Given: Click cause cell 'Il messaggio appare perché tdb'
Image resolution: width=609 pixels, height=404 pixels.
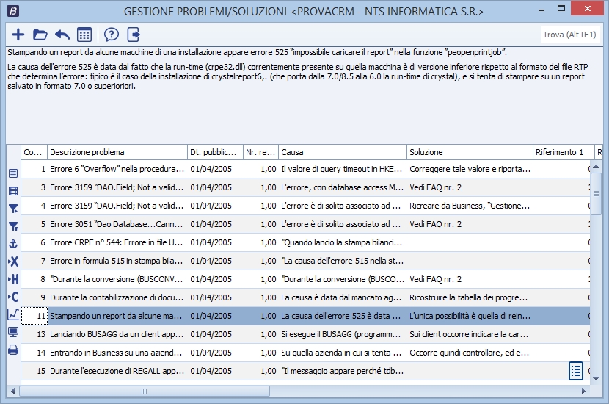Looking at the screenshot, I should 343,371.
